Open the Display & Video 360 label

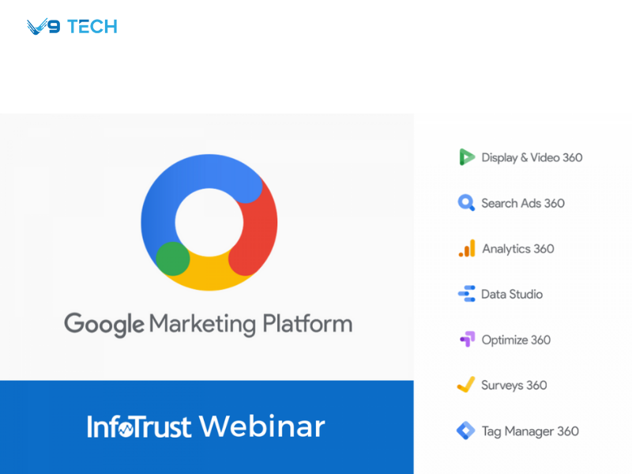[x=532, y=157]
